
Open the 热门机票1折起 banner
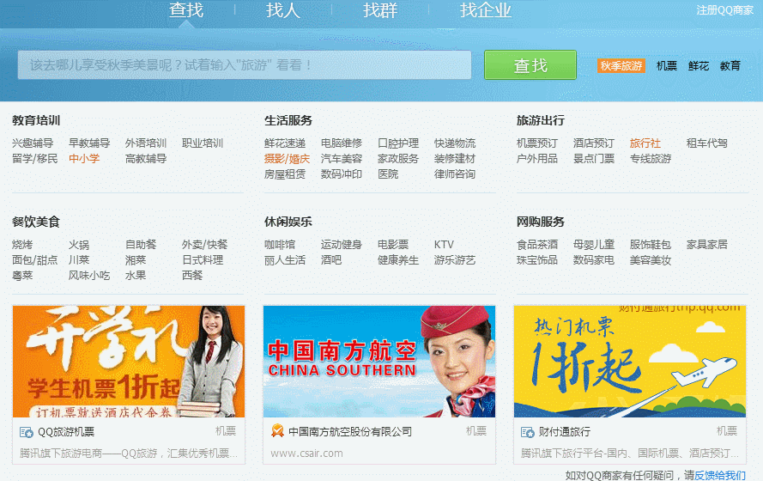pos(630,362)
